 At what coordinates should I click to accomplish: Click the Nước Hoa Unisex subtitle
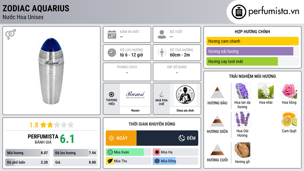23,17
